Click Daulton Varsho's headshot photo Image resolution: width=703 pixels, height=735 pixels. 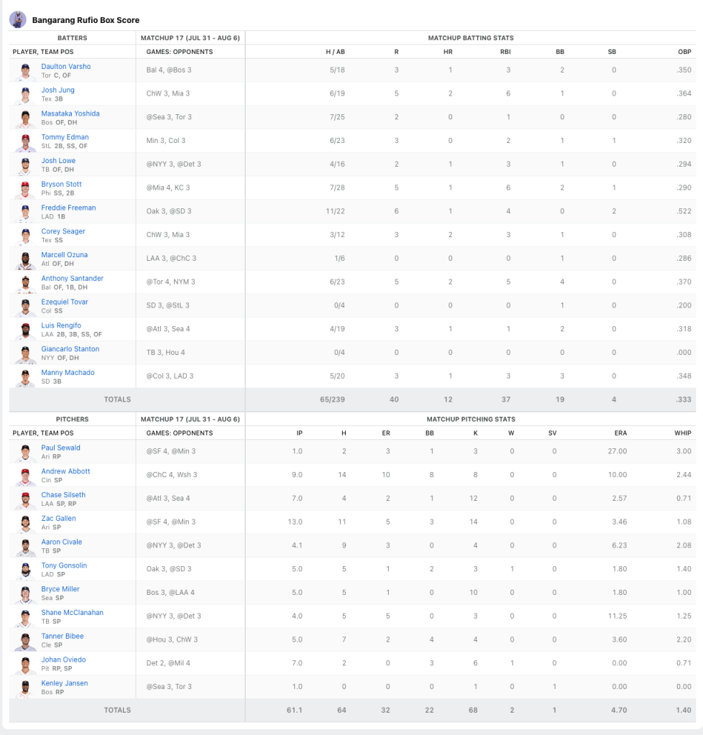[x=26, y=71]
